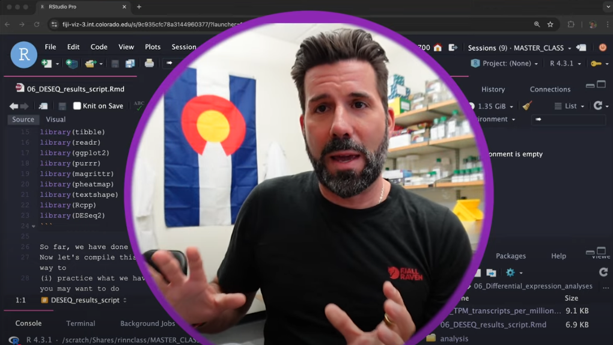Open the gear More menu in Files pane
The width and height of the screenshot is (613, 345).
tap(514, 273)
